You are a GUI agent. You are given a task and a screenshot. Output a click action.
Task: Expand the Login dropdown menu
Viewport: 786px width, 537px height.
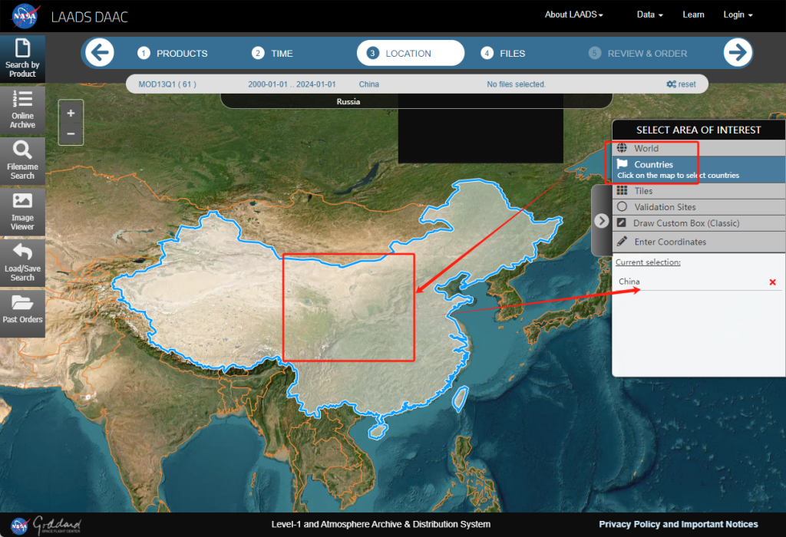point(738,15)
